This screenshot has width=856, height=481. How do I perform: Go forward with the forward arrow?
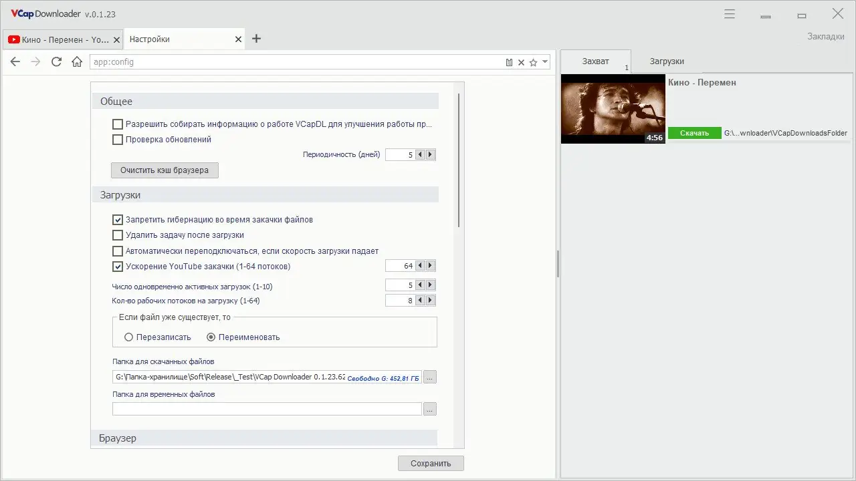35,62
